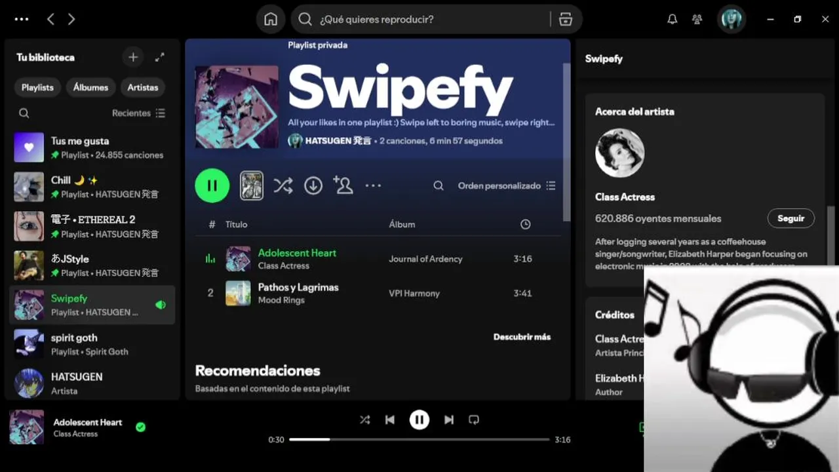The height and width of the screenshot is (472, 839).
Task: Download the playlist
Action: click(x=313, y=186)
